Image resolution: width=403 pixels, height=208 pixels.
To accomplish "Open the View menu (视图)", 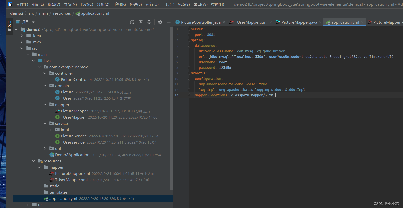I will pos(54,4).
